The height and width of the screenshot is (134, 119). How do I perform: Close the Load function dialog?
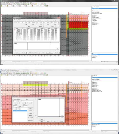pyautogui.click(x=63, y=96)
